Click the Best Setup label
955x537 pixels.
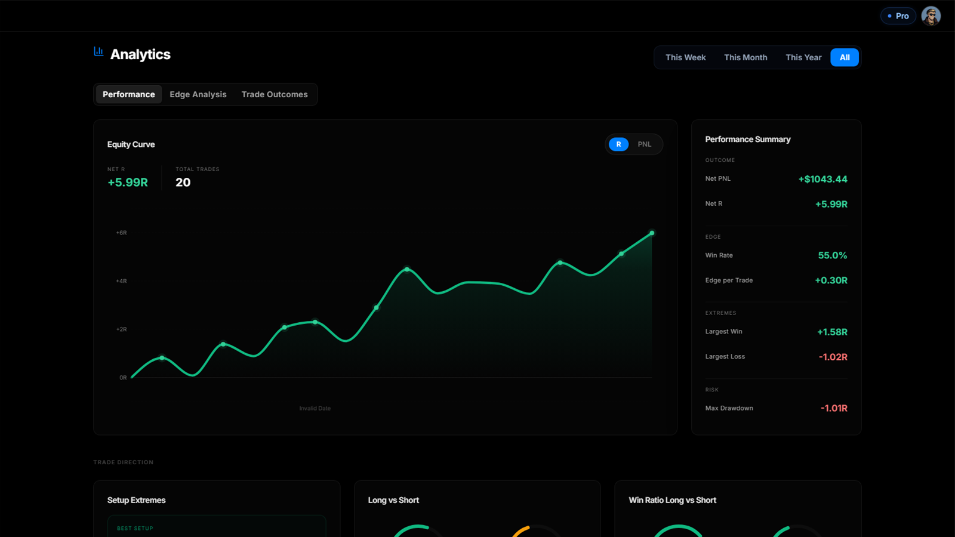135,529
